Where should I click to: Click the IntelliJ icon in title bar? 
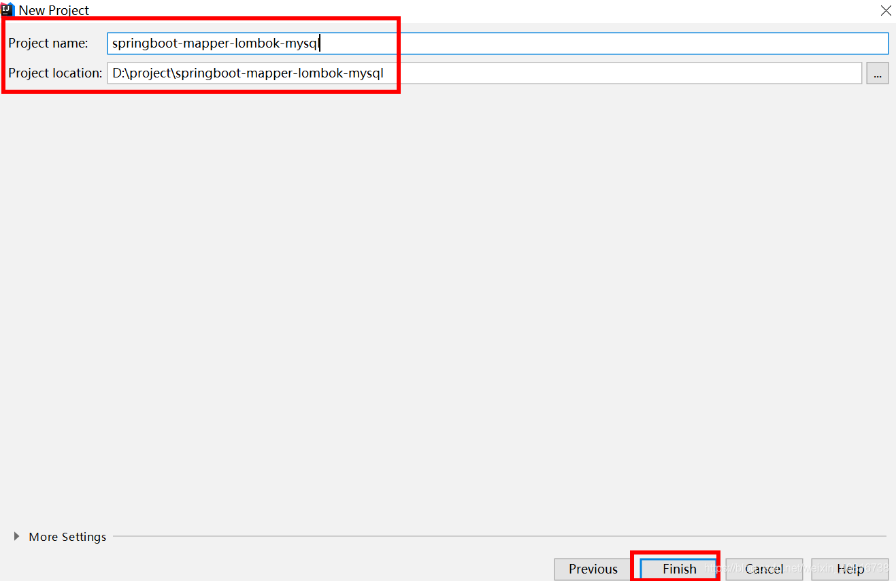tap(7, 10)
